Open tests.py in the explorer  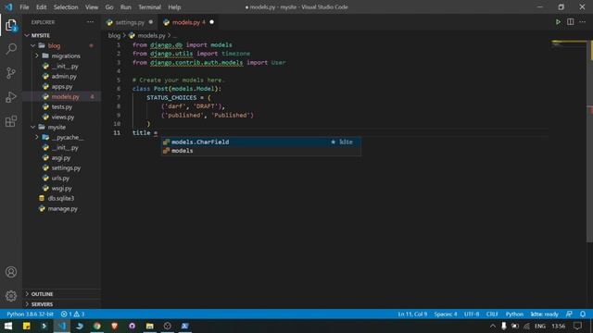click(62, 107)
